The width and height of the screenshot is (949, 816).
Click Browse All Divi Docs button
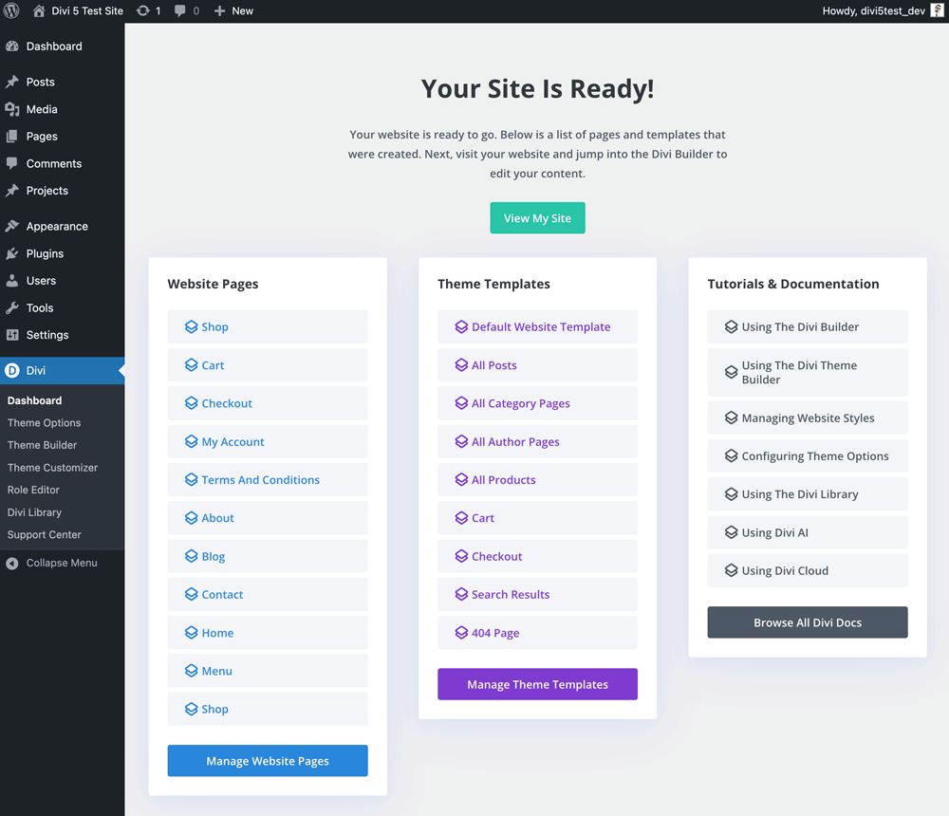click(x=808, y=622)
